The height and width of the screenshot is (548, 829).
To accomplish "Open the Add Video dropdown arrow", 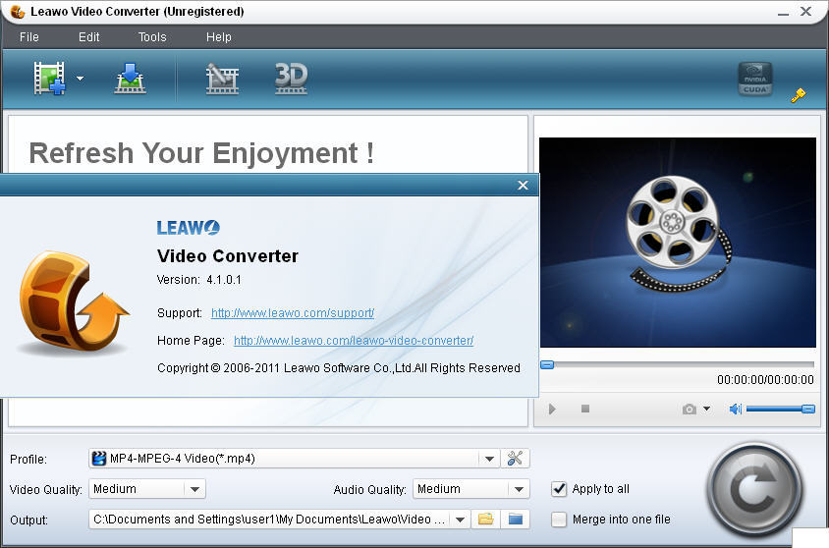I will tap(80, 79).
